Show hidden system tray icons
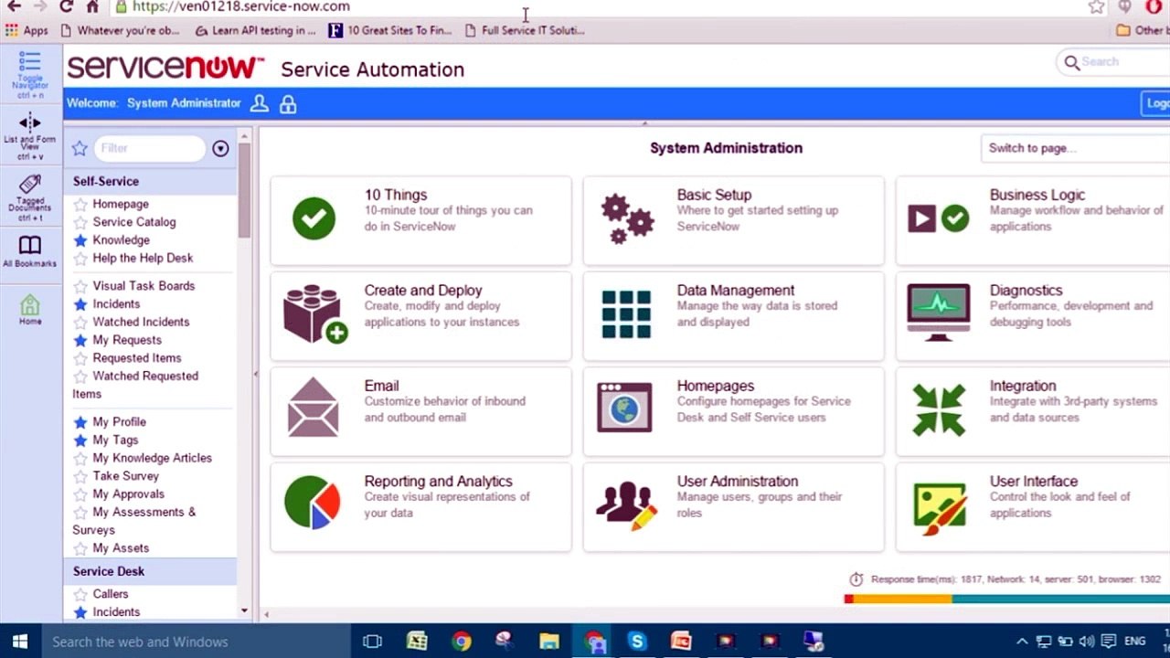 (1022, 642)
